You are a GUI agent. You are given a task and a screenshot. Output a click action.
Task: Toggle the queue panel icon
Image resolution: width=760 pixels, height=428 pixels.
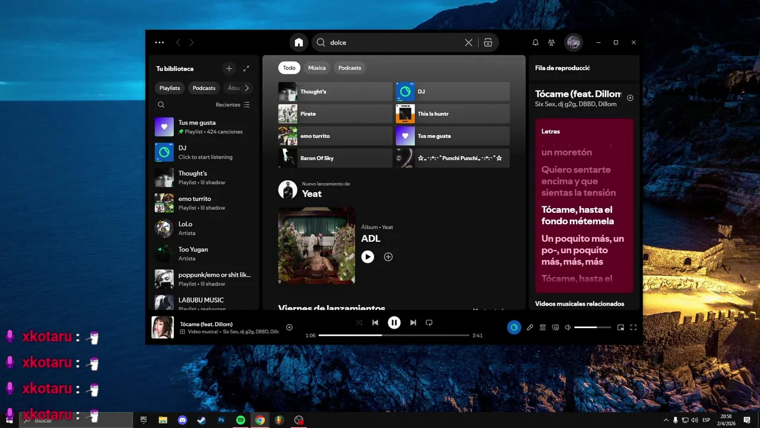(543, 327)
